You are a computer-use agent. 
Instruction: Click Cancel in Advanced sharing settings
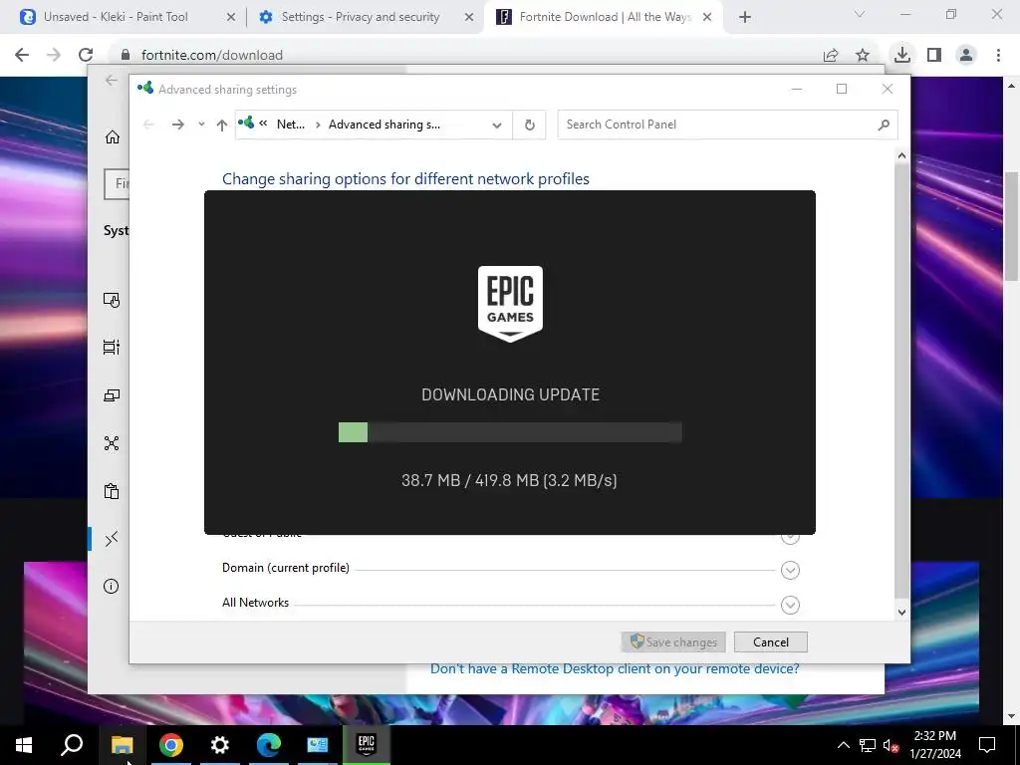tap(770, 642)
